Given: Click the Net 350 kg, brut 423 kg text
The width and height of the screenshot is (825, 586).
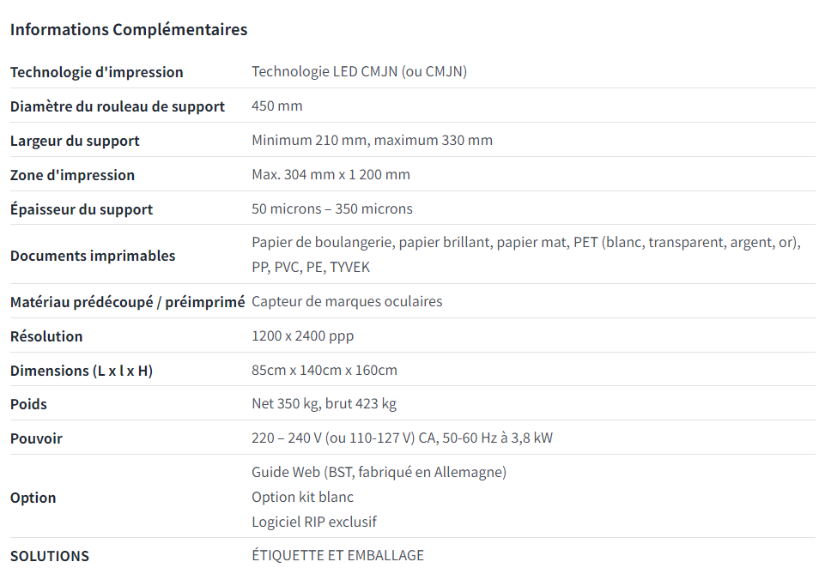Looking at the screenshot, I should 324,404.
